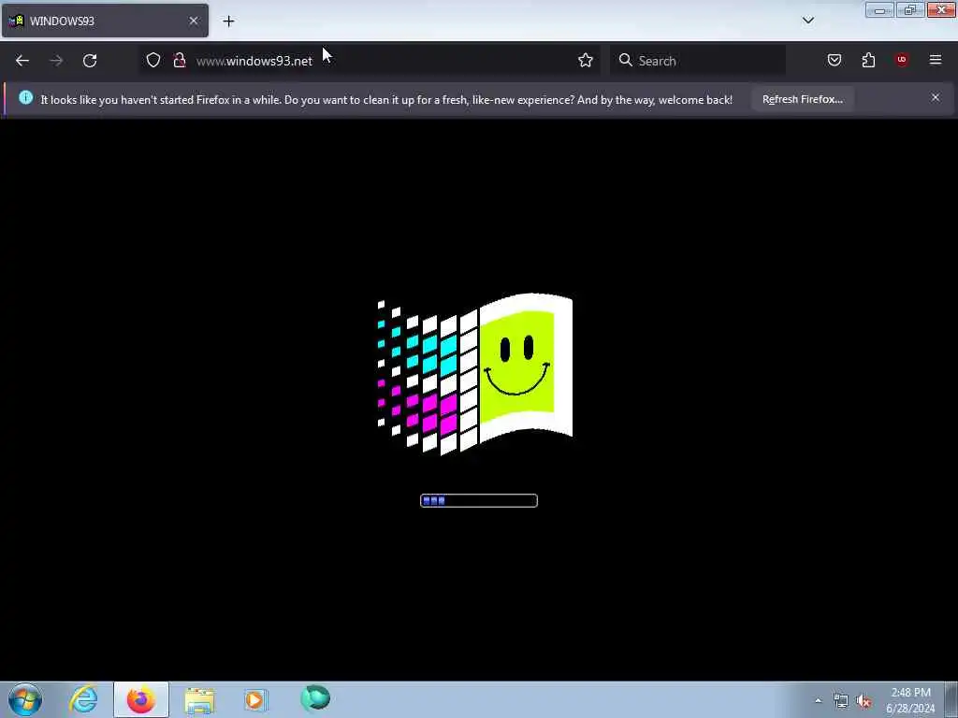Close the WINDOWS93 tab
958x718 pixels.
194,21
